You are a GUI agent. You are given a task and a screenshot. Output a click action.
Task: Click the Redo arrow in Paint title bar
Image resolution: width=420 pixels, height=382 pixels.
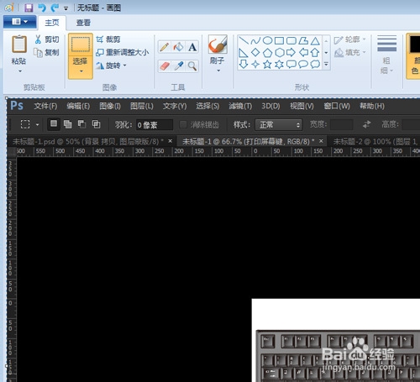(55, 8)
